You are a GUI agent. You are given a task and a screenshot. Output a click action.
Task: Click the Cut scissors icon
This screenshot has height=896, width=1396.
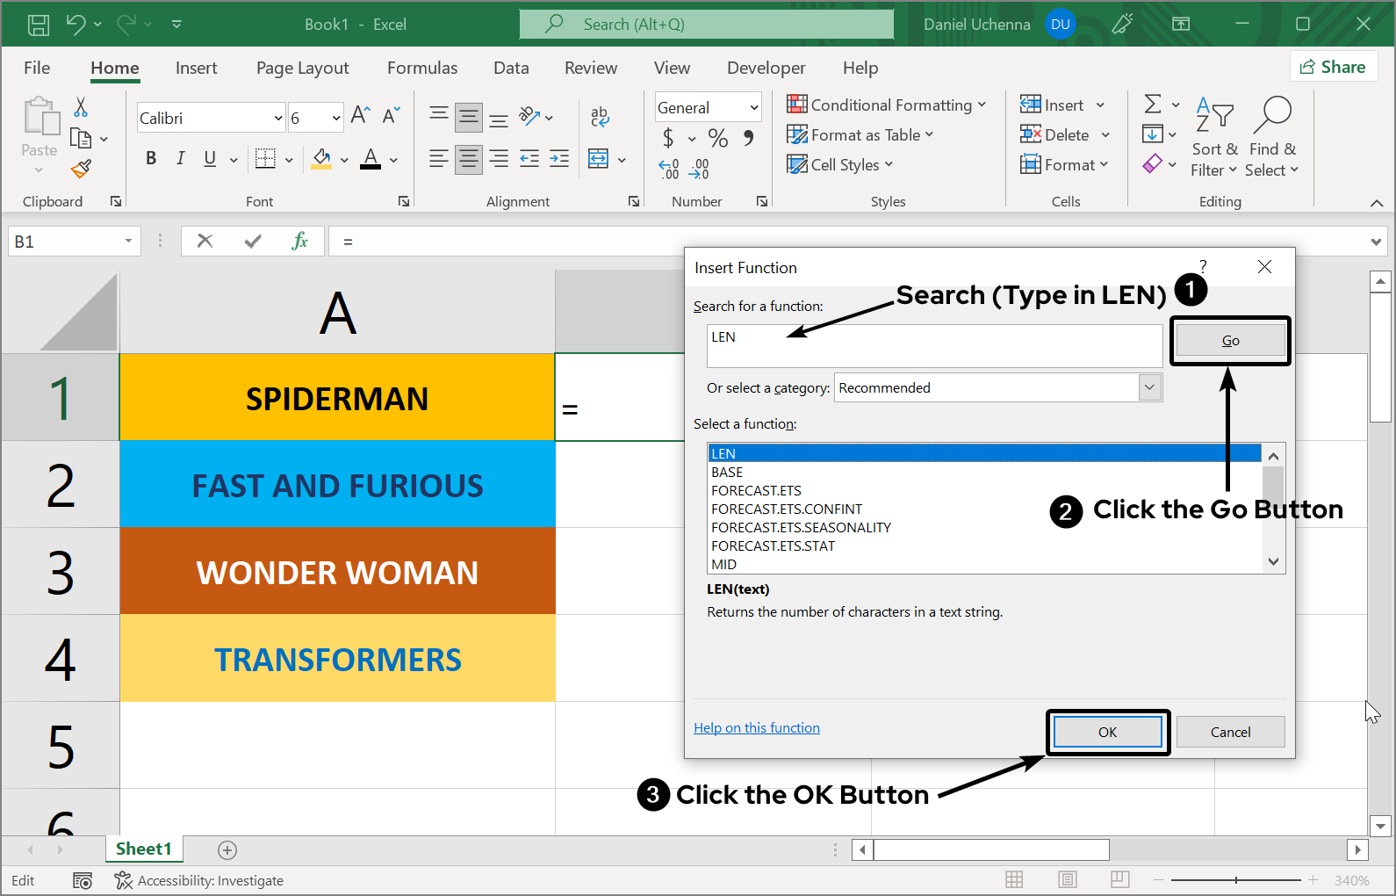(x=81, y=107)
